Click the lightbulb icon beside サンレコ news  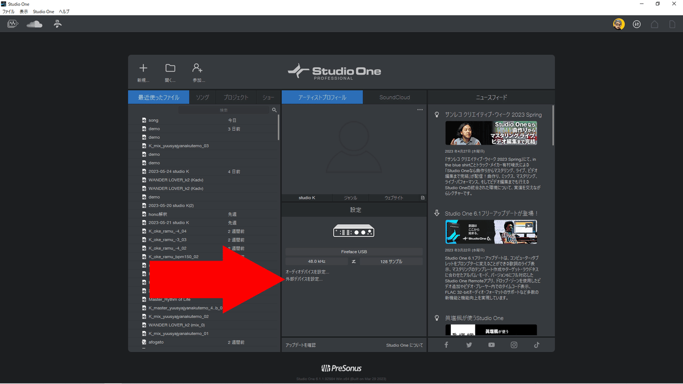tap(437, 114)
